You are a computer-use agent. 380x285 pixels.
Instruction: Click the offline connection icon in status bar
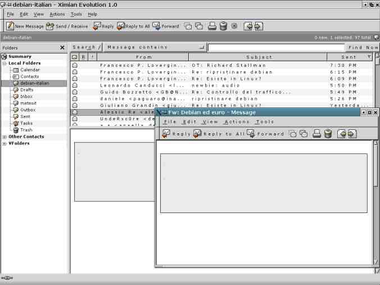click(7, 278)
